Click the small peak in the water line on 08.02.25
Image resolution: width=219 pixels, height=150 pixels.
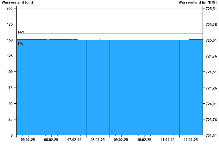pos(99,40)
